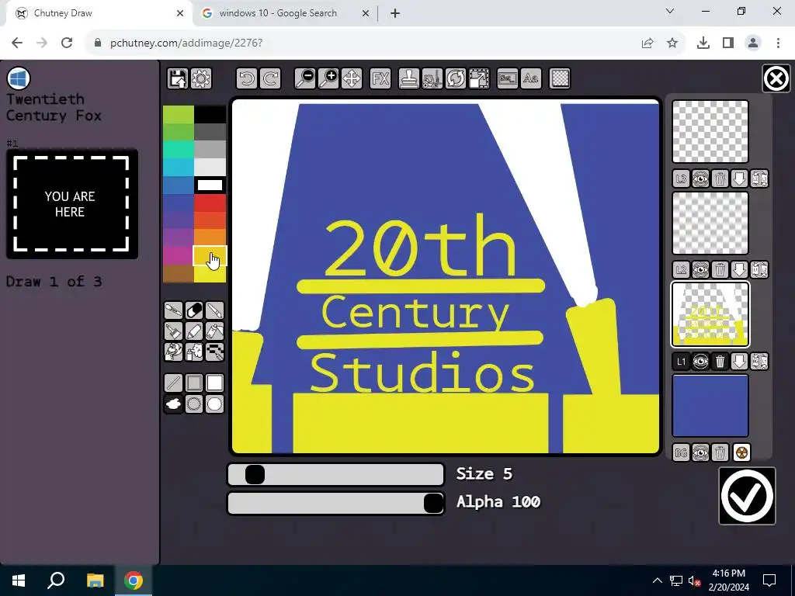795x596 pixels.
Task: Click the blue BG layer thumbnail
Action: [x=710, y=405]
